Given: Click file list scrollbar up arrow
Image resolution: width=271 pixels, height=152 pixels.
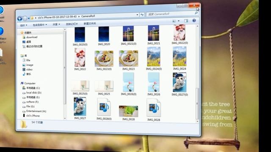Looking at the screenshot, I should pos(197,26).
